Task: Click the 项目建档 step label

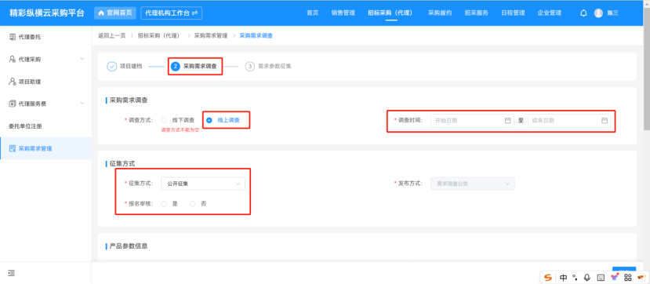Action: point(131,67)
